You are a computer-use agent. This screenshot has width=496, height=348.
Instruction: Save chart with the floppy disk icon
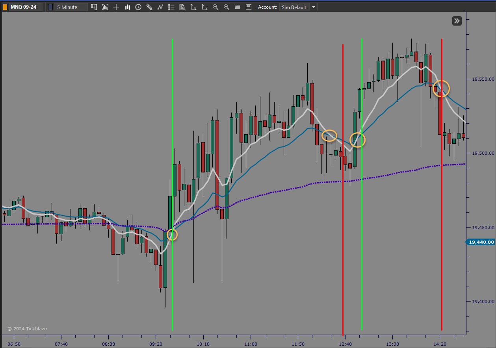click(x=248, y=7)
